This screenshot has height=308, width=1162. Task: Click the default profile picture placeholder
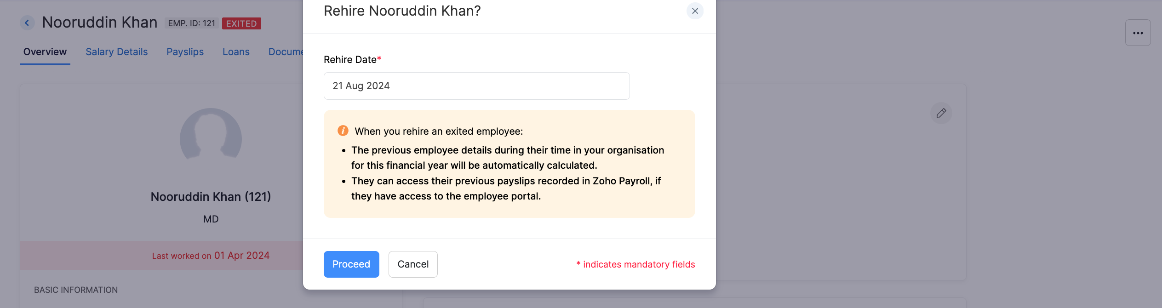tap(211, 138)
